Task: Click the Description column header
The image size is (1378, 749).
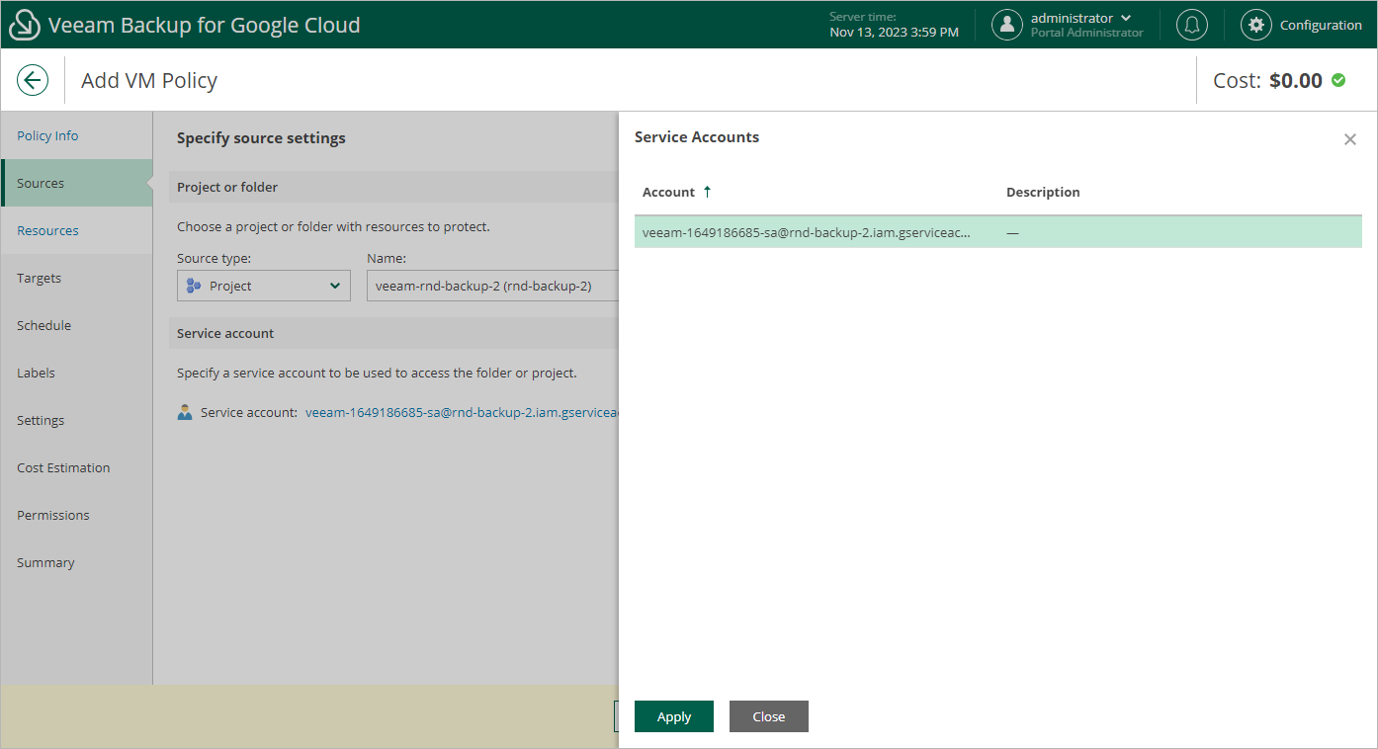Action: [x=1043, y=192]
